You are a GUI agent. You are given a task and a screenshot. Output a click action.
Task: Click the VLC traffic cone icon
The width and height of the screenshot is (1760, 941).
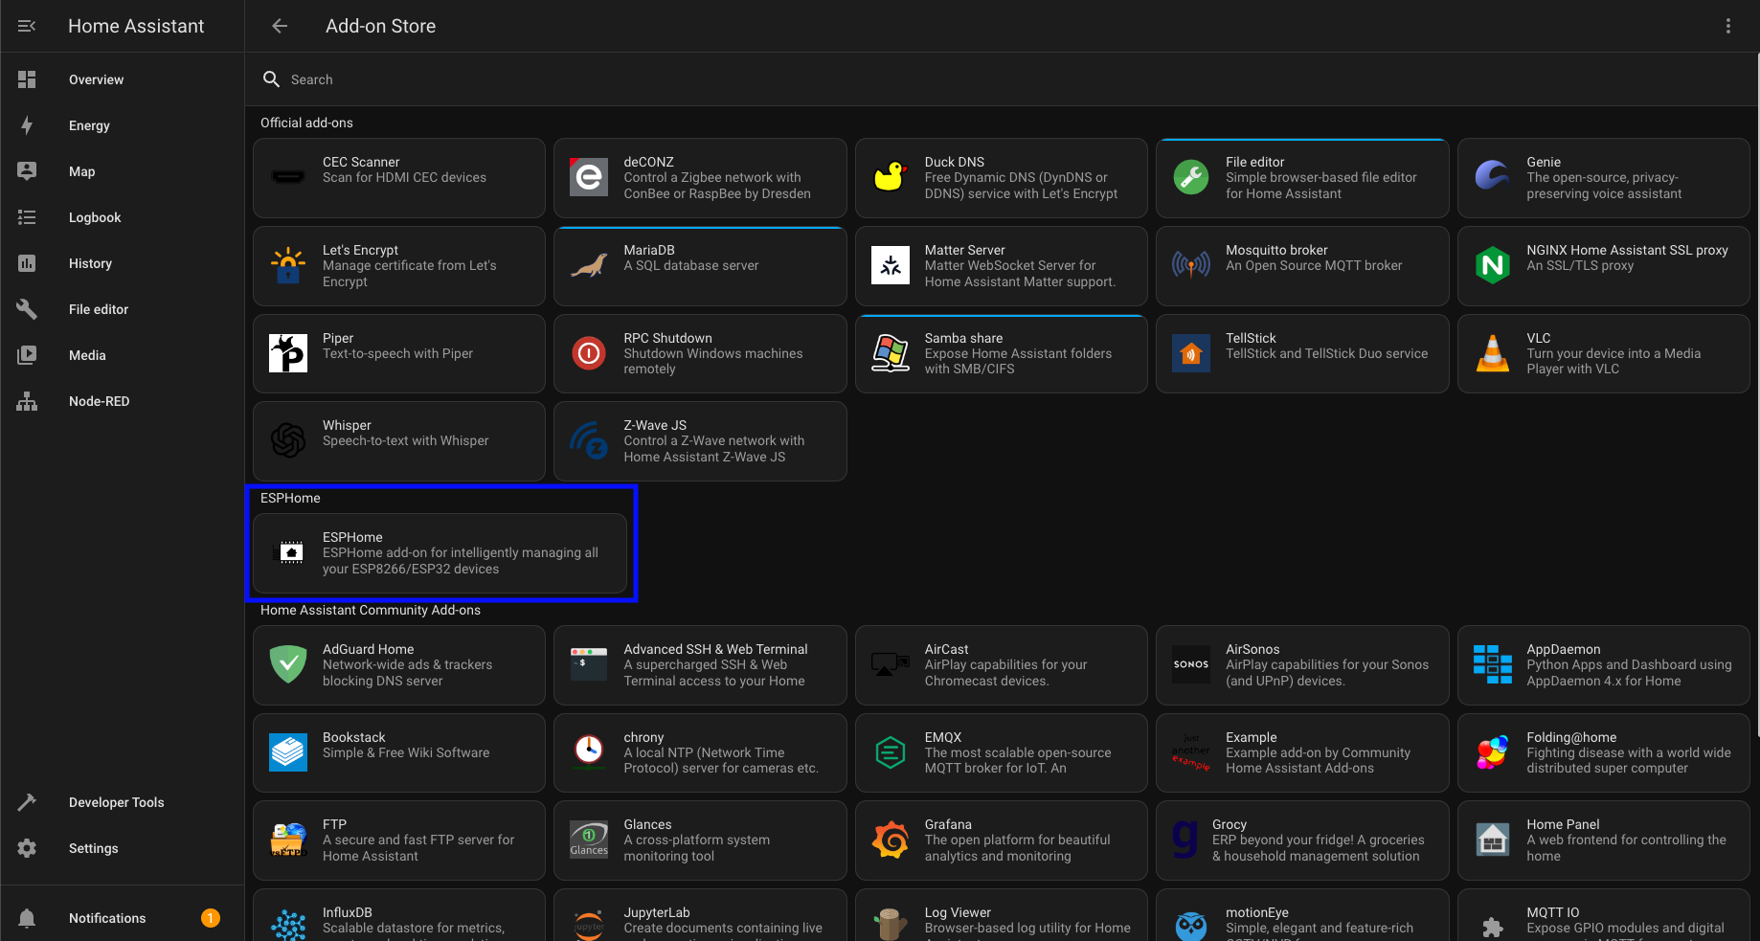click(1492, 353)
